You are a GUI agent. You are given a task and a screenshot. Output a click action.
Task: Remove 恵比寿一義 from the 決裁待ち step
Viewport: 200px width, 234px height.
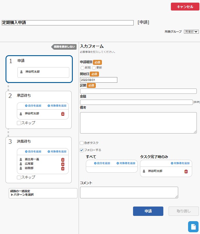coord(63,160)
